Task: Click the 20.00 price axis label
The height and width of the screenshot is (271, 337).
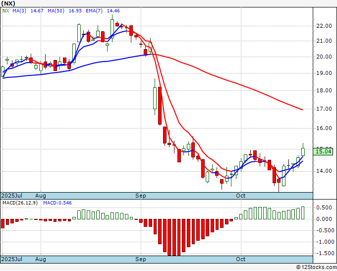Action: click(324, 57)
